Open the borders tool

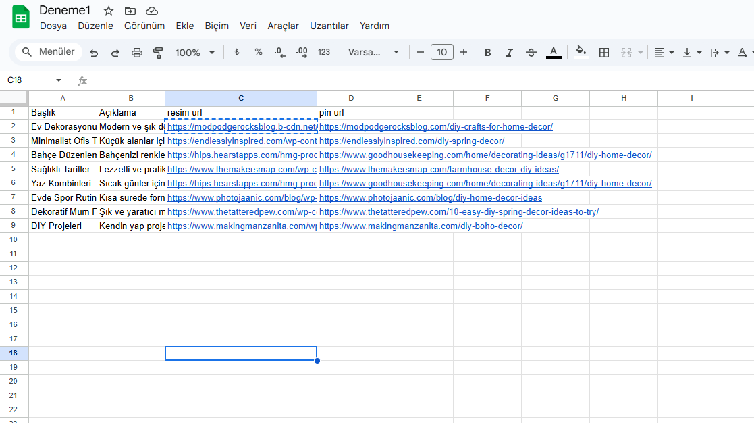[604, 53]
